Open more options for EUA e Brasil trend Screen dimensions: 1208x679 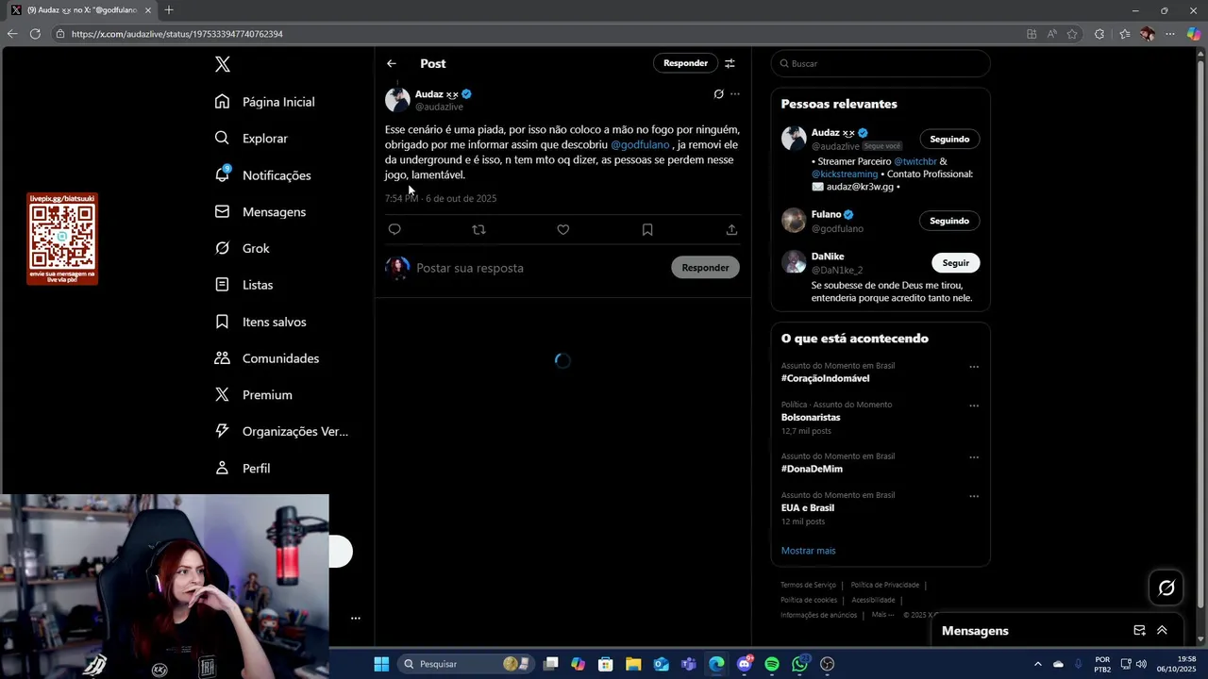coord(974,496)
